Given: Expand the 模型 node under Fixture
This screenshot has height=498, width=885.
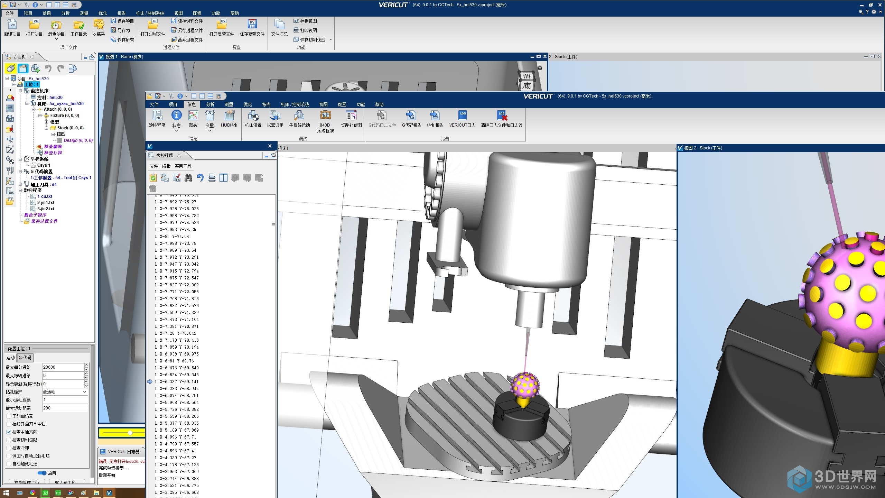Looking at the screenshot, I should pos(47,122).
